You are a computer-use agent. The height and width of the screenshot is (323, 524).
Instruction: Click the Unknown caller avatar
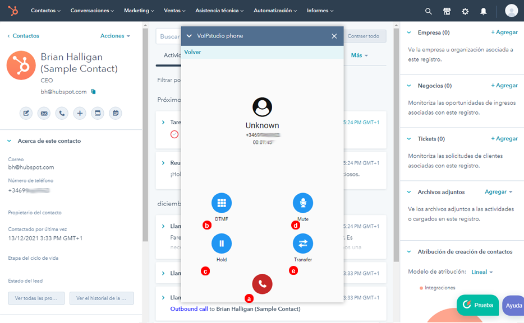click(262, 107)
